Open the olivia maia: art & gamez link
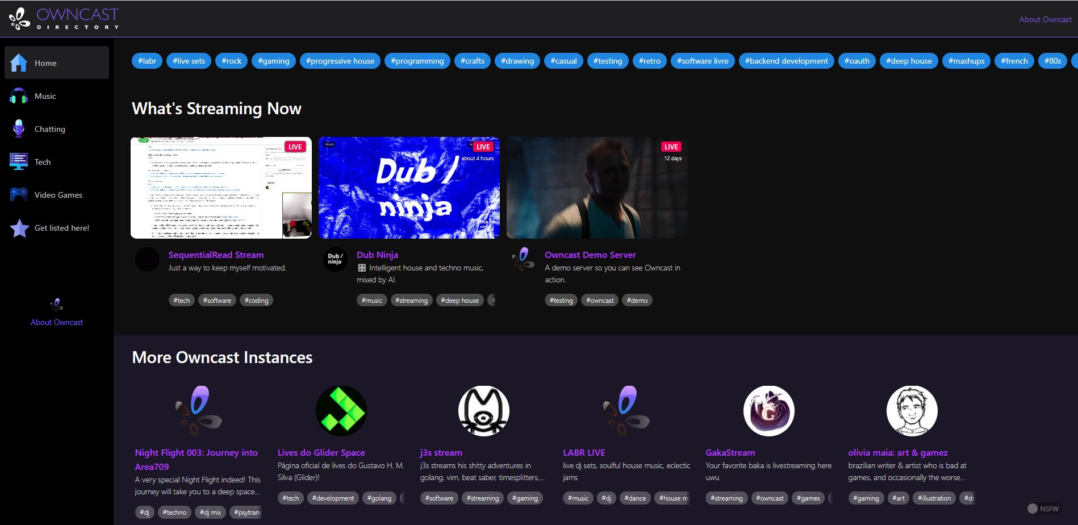This screenshot has width=1078, height=525. (897, 453)
